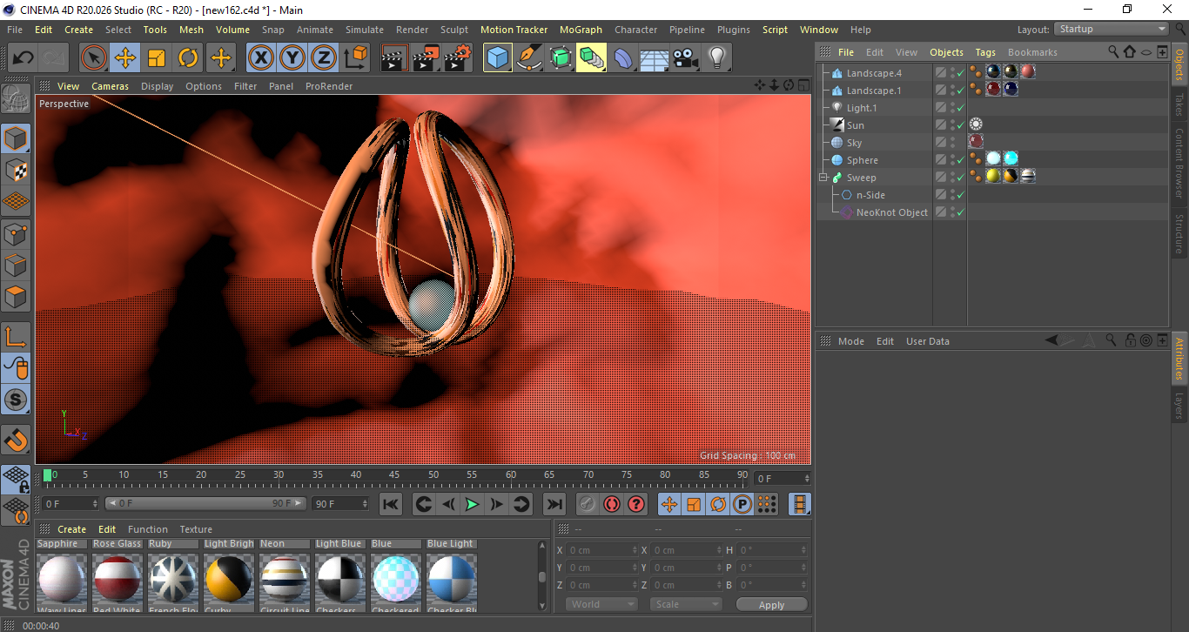Screen dimensions: 1189x632
Task: Add a Light object from toolbar
Action: (717, 58)
